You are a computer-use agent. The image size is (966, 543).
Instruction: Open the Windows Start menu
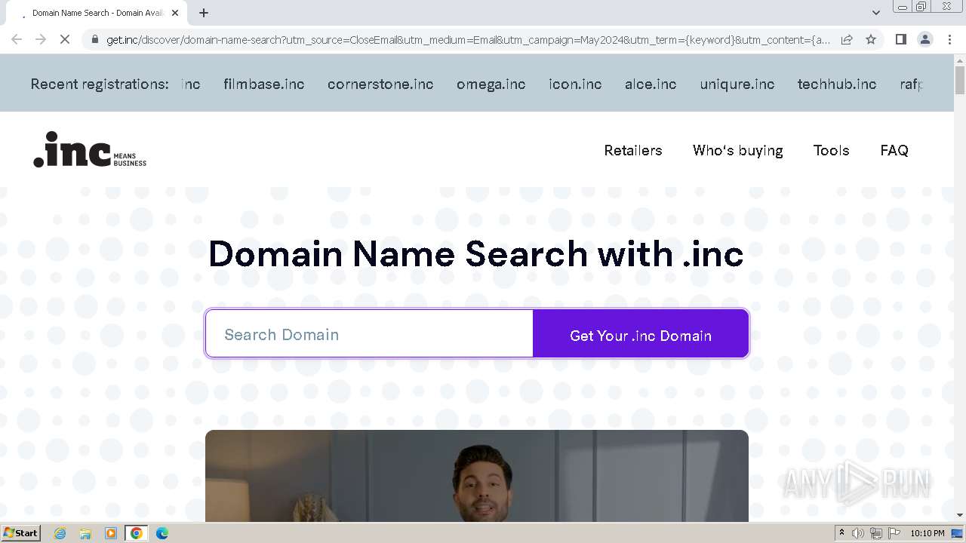[21, 532]
